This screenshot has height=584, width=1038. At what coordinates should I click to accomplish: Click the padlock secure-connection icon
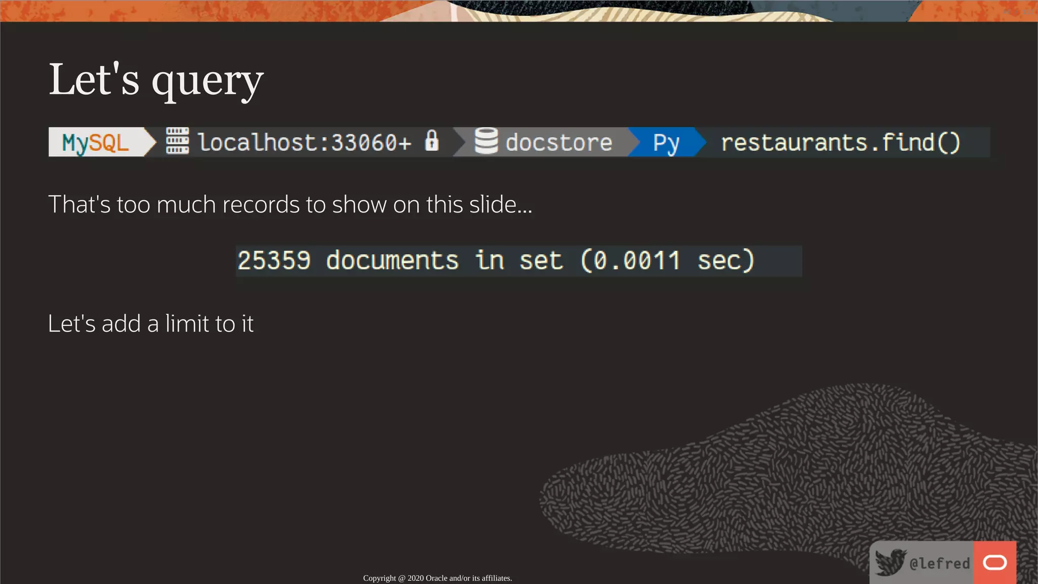(431, 140)
